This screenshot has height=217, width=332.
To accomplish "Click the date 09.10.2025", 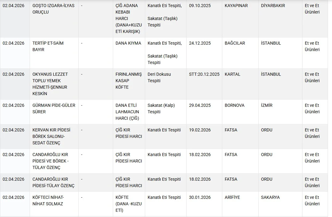I will (200, 6).
